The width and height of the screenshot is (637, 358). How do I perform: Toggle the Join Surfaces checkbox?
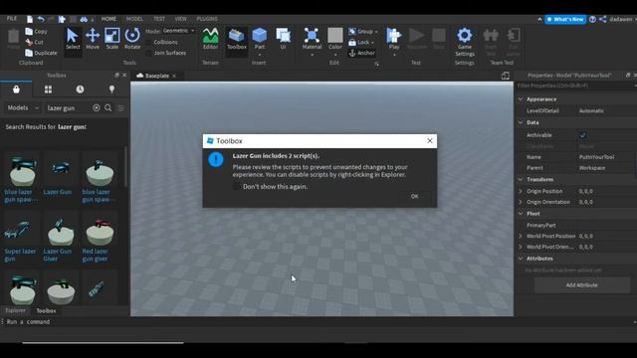pyautogui.click(x=148, y=53)
